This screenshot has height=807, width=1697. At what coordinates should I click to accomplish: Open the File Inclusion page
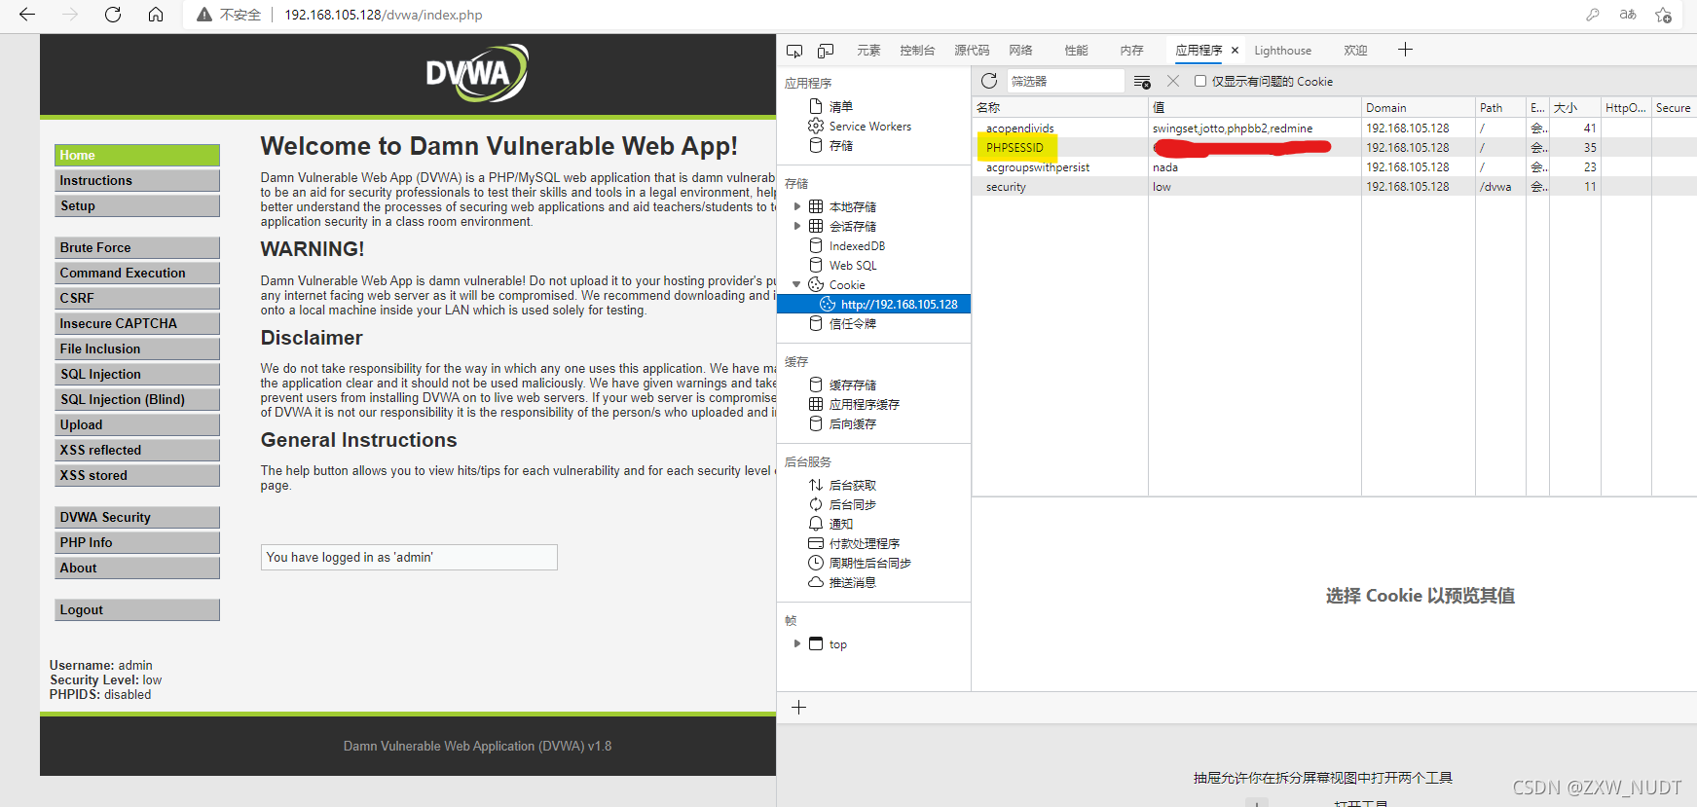click(x=137, y=348)
